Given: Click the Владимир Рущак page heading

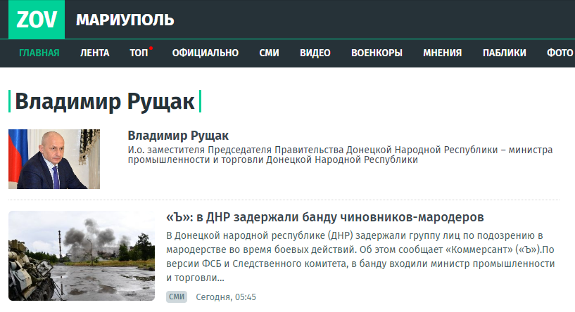Looking at the screenshot, I should point(105,101).
